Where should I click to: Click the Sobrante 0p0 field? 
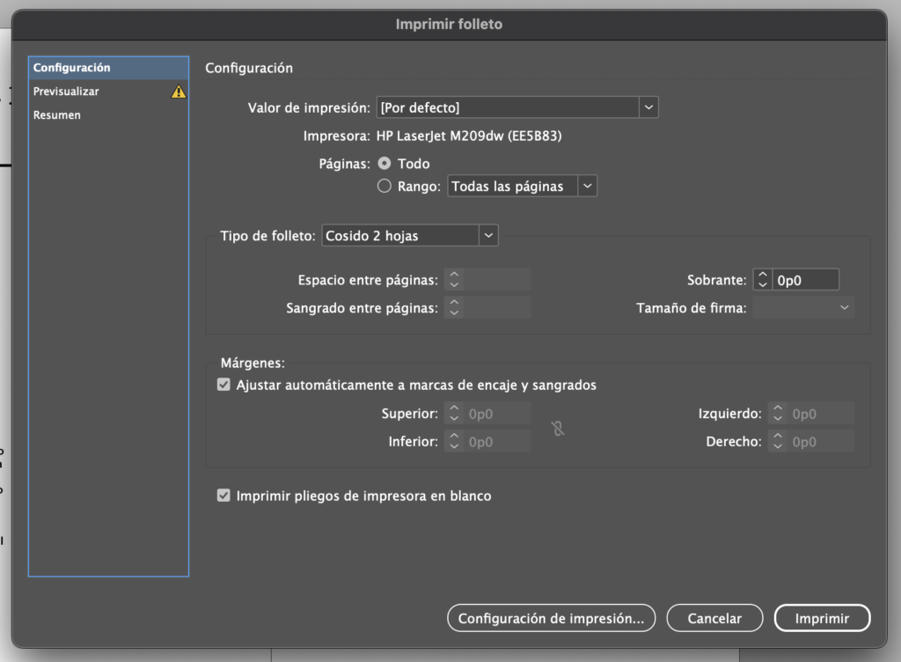[806, 280]
